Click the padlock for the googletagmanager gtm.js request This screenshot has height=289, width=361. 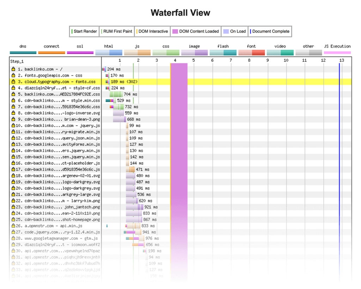tap(13, 238)
